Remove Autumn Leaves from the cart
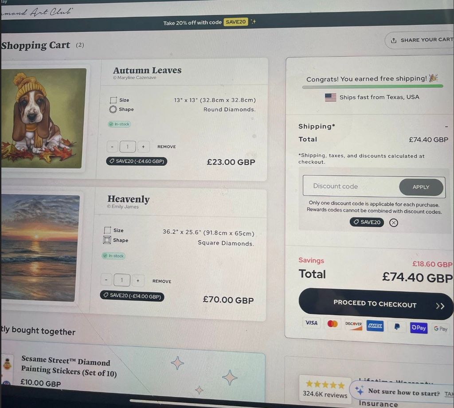The width and height of the screenshot is (454, 408). (167, 146)
